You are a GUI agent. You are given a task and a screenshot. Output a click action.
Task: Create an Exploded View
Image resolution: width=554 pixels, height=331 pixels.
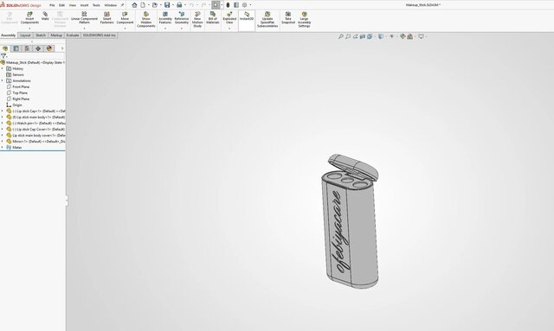tap(229, 18)
